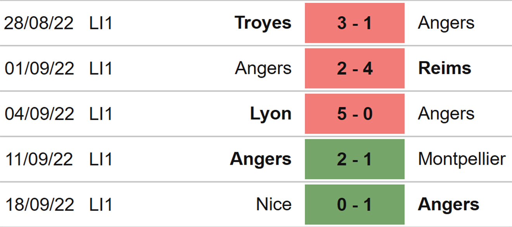The height and width of the screenshot is (227, 512).
Task: Click bold Angers in the Montpellier row
Action: point(260,159)
